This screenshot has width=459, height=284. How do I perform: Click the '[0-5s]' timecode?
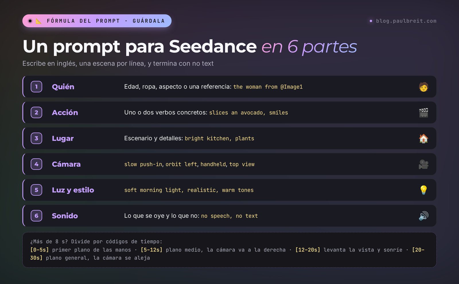click(x=40, y=250)
